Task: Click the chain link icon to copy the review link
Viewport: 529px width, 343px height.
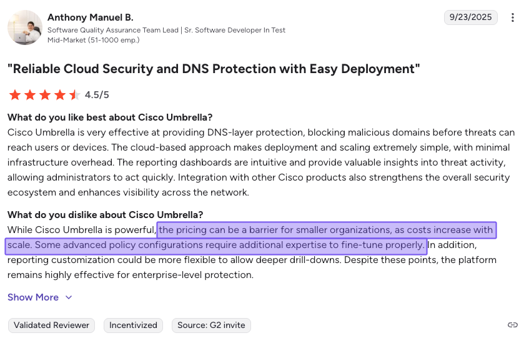Action: pyautogui.click(x=513, y=325)
